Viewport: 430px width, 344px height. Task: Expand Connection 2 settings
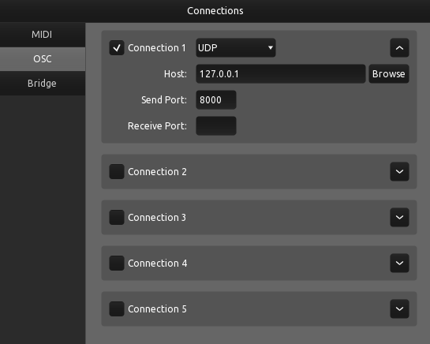coord(399,172)
